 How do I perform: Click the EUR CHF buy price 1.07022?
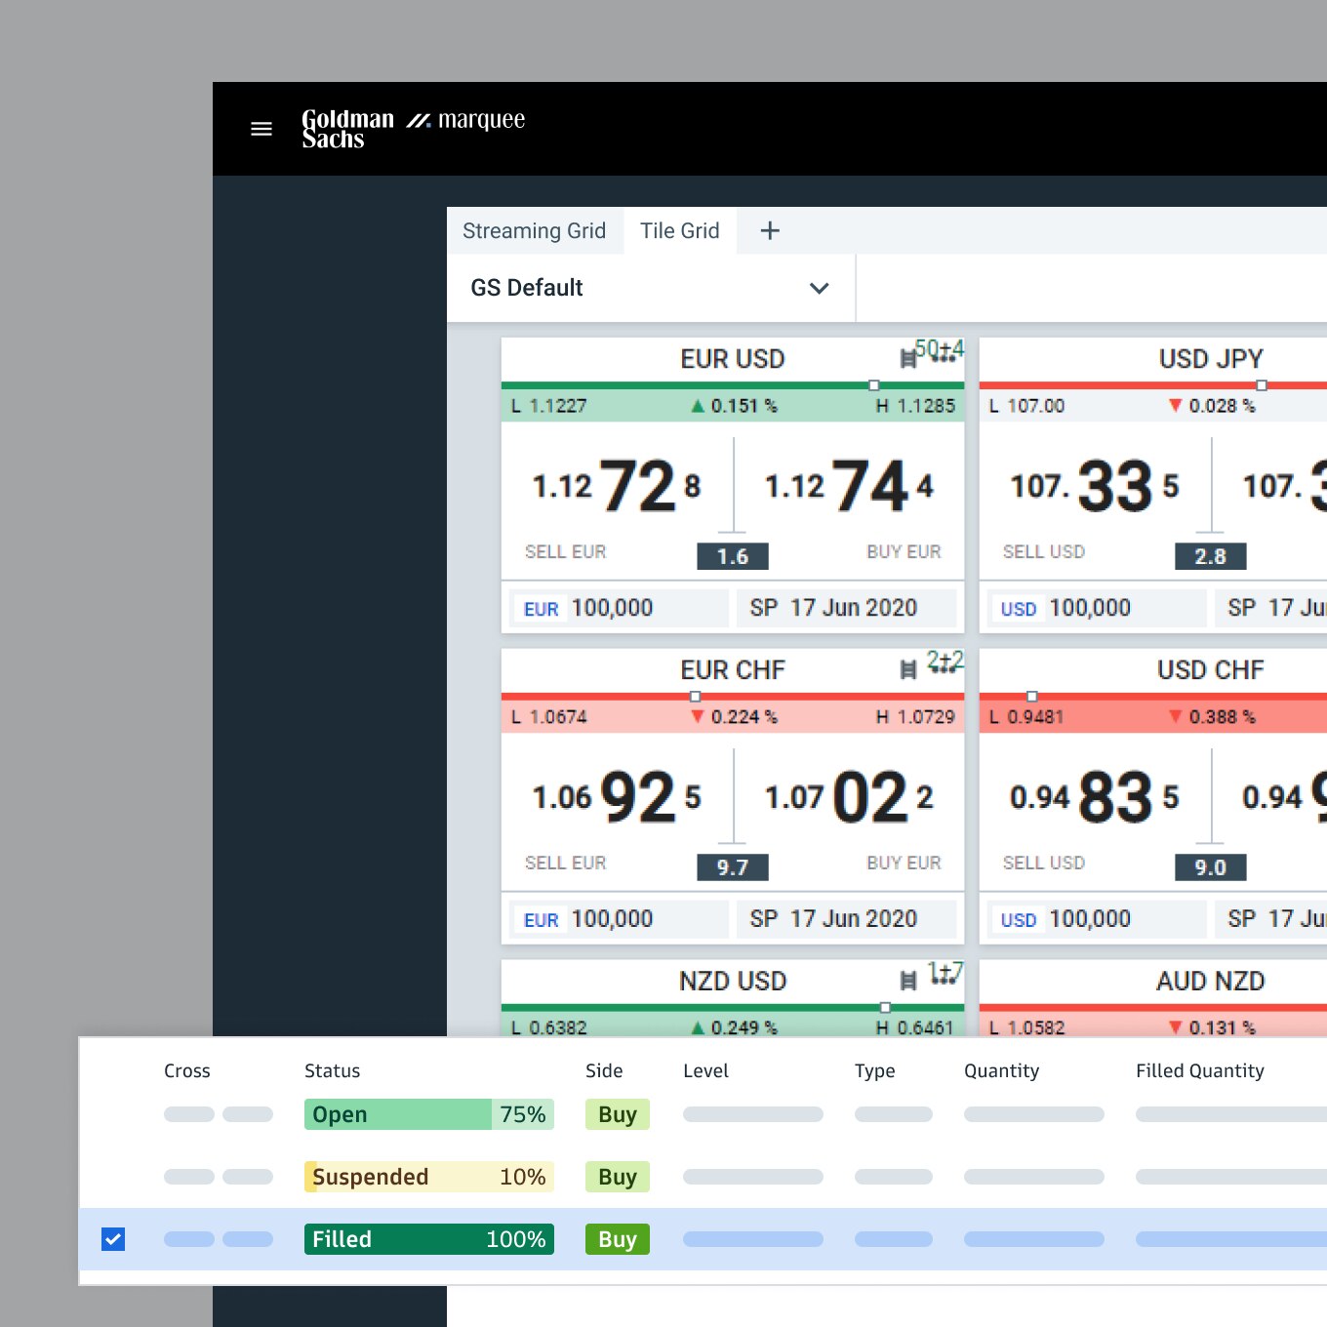click(x=849, y=797)
